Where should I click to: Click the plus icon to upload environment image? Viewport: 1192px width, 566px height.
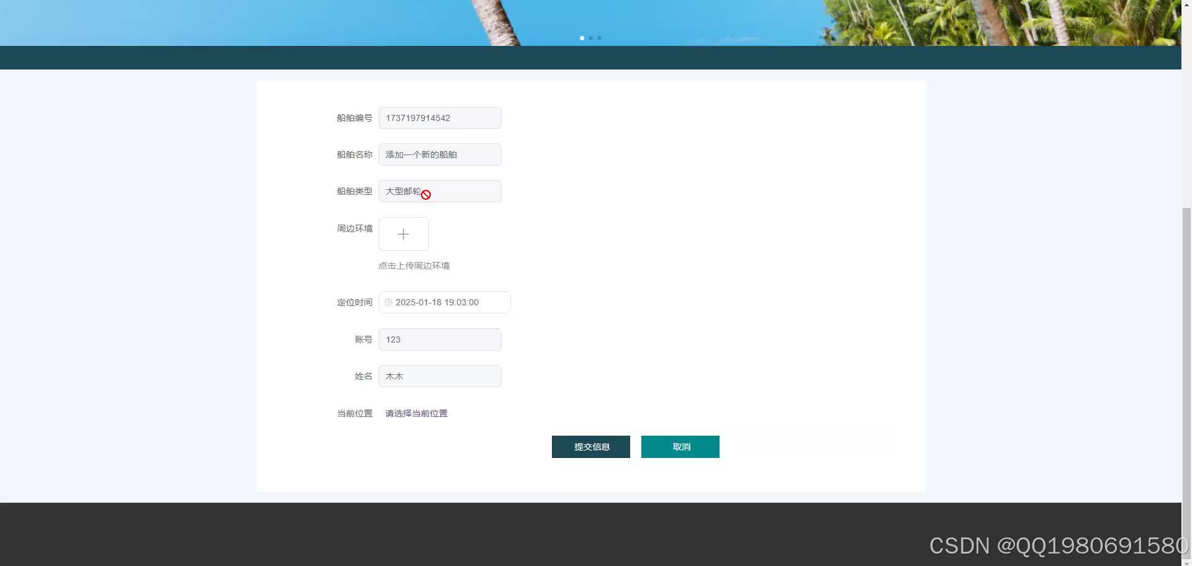point(404,234)
